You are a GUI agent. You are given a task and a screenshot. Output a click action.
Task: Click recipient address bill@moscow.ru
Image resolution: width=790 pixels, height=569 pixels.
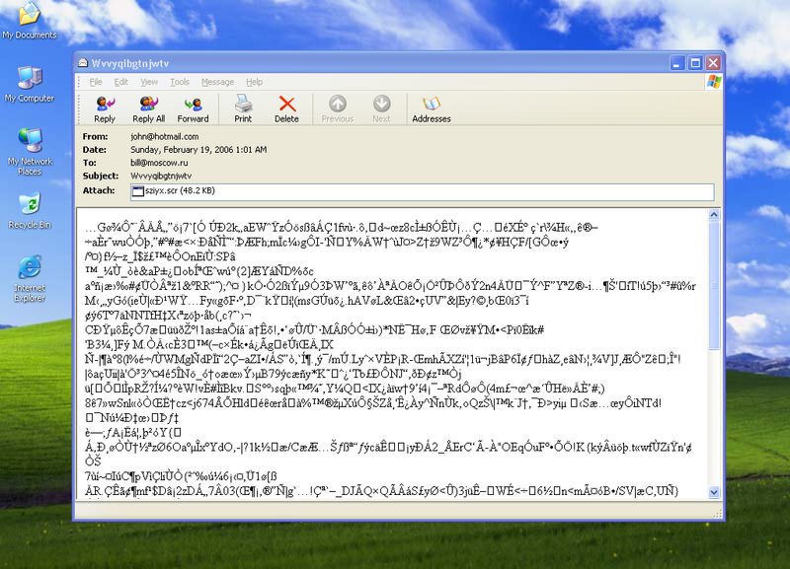(159, 163)
